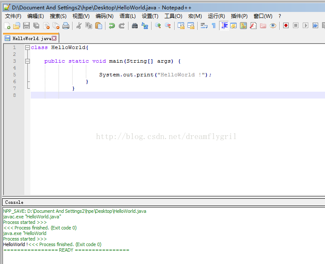The height and width of the screenshot is (264, 325).
Task: Close the HelloWorld.java tab
Action: click(54, 38)
